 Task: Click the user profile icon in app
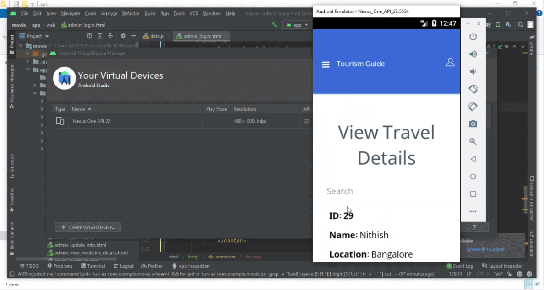[450, 63]
